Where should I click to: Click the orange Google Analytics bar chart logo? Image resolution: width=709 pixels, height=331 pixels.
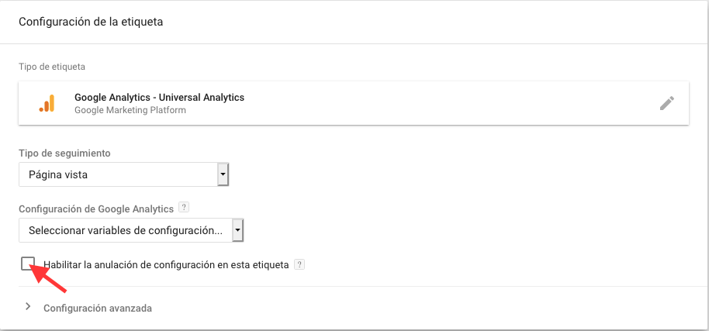(x=47, y=103)
